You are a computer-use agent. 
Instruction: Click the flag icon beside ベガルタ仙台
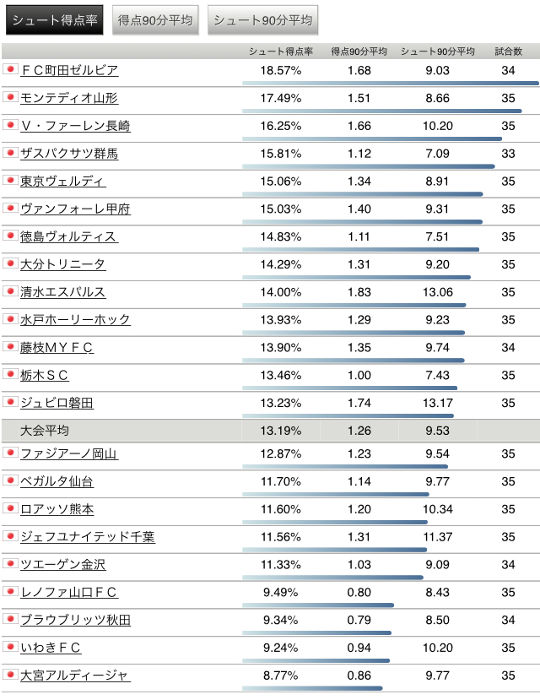pos(10,480)
